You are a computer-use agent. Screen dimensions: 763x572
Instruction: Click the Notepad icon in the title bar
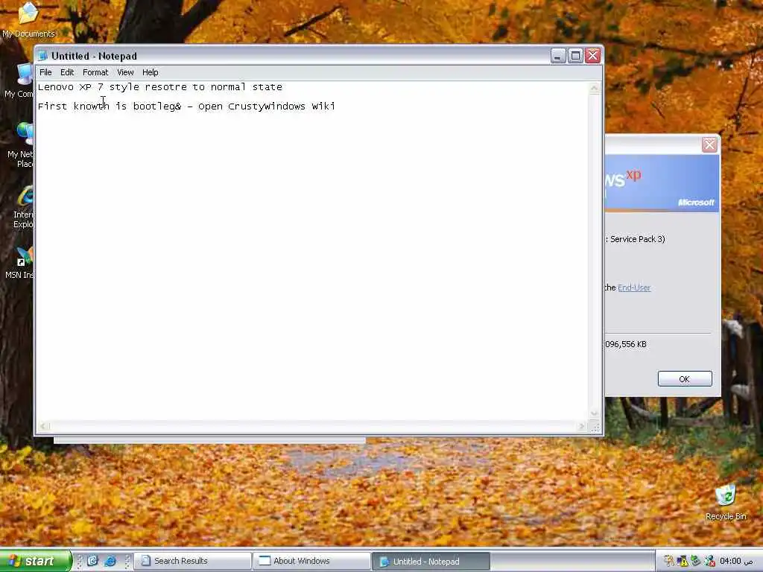(x=42, y=56)
